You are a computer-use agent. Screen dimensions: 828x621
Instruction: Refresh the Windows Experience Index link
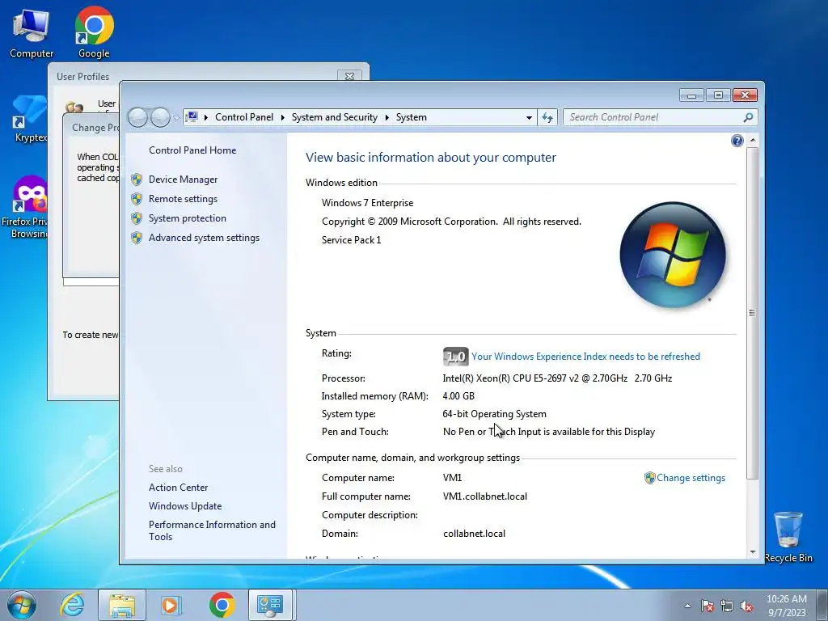pos(585,357)
